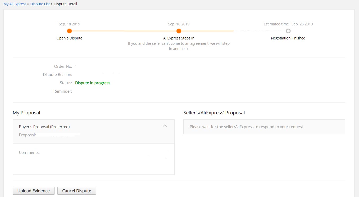Click the 'Reminder:' label
The width and height of the screenshot is (359, 197).
(x=63, y=91)
